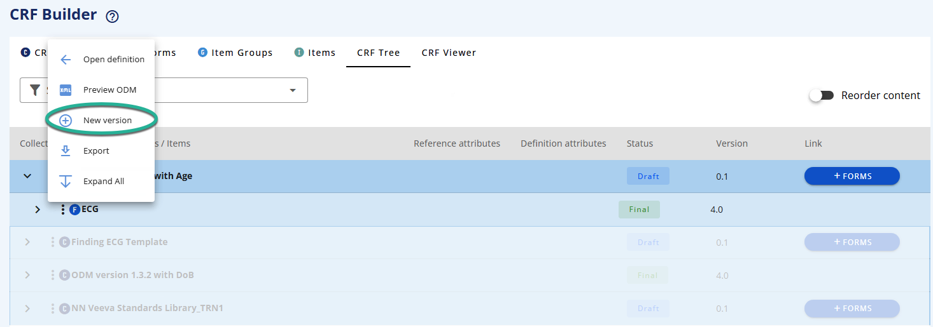Toggle the Reorder content switch
The width and height of the screenshot is (933, 327).
coord(822,95)
